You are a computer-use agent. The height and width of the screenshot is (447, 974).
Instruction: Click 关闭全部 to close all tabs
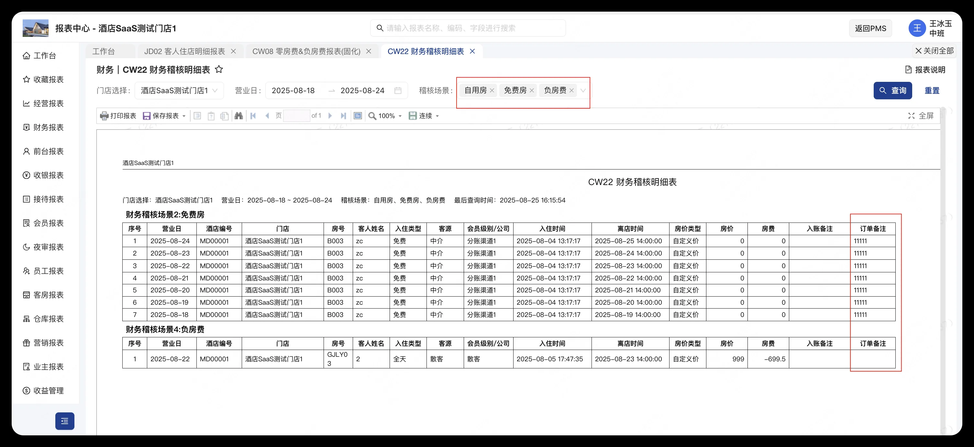(935, 51)
